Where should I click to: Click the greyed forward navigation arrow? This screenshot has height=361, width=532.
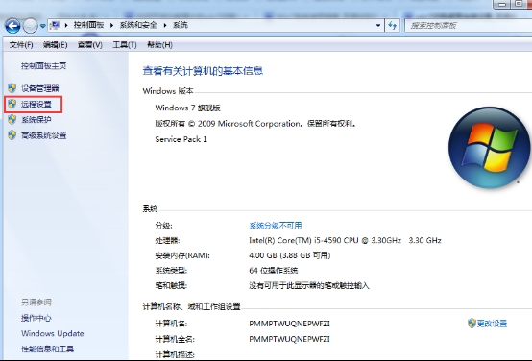[30, 26]
